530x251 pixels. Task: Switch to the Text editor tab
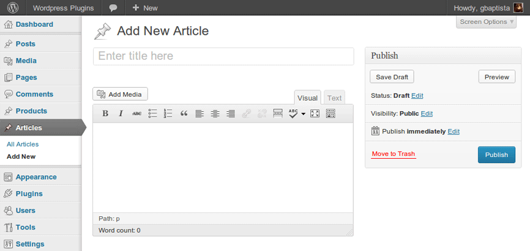click(334, 98)
